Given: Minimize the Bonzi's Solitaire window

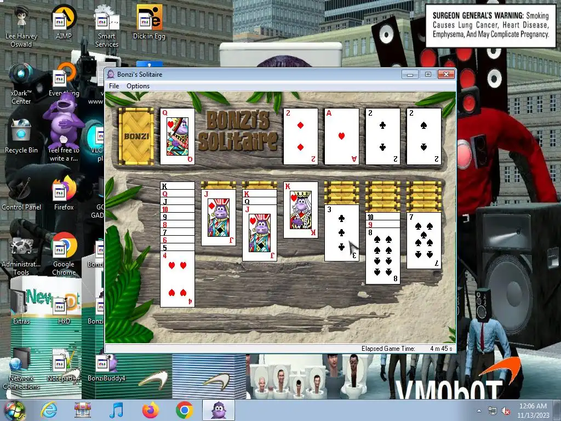Looking at the screenshot, I should click(410, 74).
